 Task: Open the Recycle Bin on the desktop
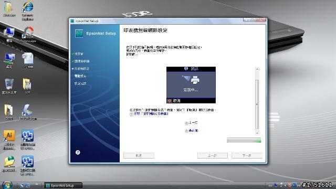pos(9,86)
